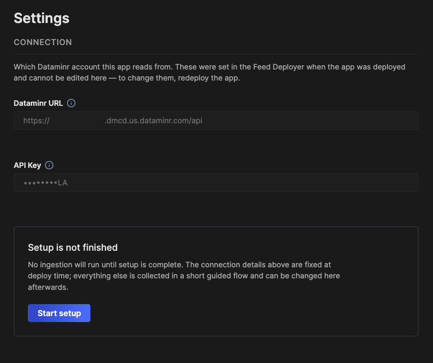Click the Settings page heading
This screenshot has width=433, height=363.
[41, 18]
